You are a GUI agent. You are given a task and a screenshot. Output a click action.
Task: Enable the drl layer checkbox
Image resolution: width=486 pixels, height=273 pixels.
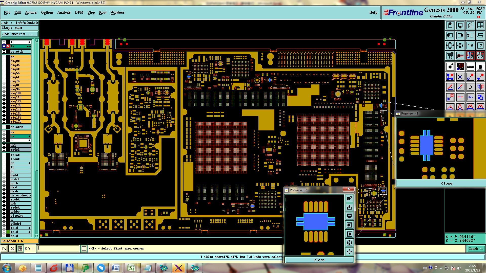pos(4,146)
